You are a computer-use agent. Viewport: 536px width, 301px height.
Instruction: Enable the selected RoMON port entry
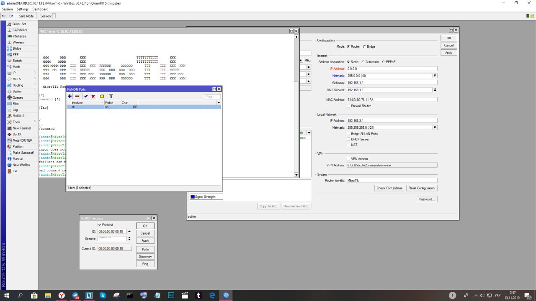coord(86,96)
